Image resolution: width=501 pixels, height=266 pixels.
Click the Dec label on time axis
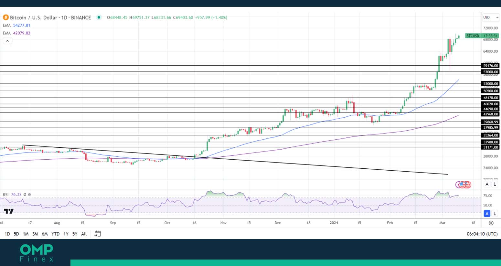pos(278,223)
